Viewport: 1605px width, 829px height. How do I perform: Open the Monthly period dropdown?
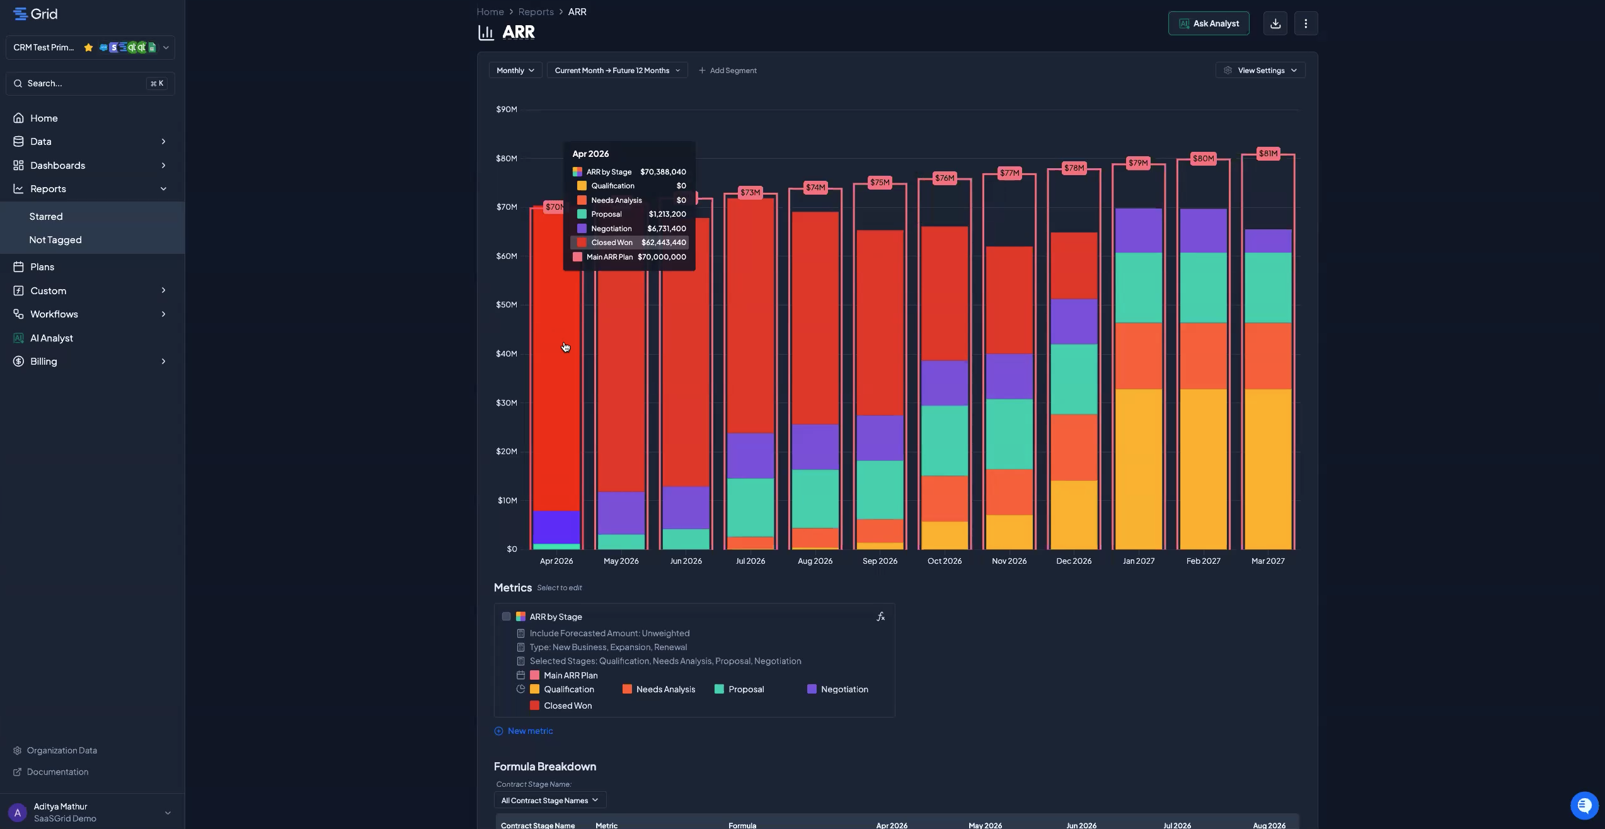[515, 71]
